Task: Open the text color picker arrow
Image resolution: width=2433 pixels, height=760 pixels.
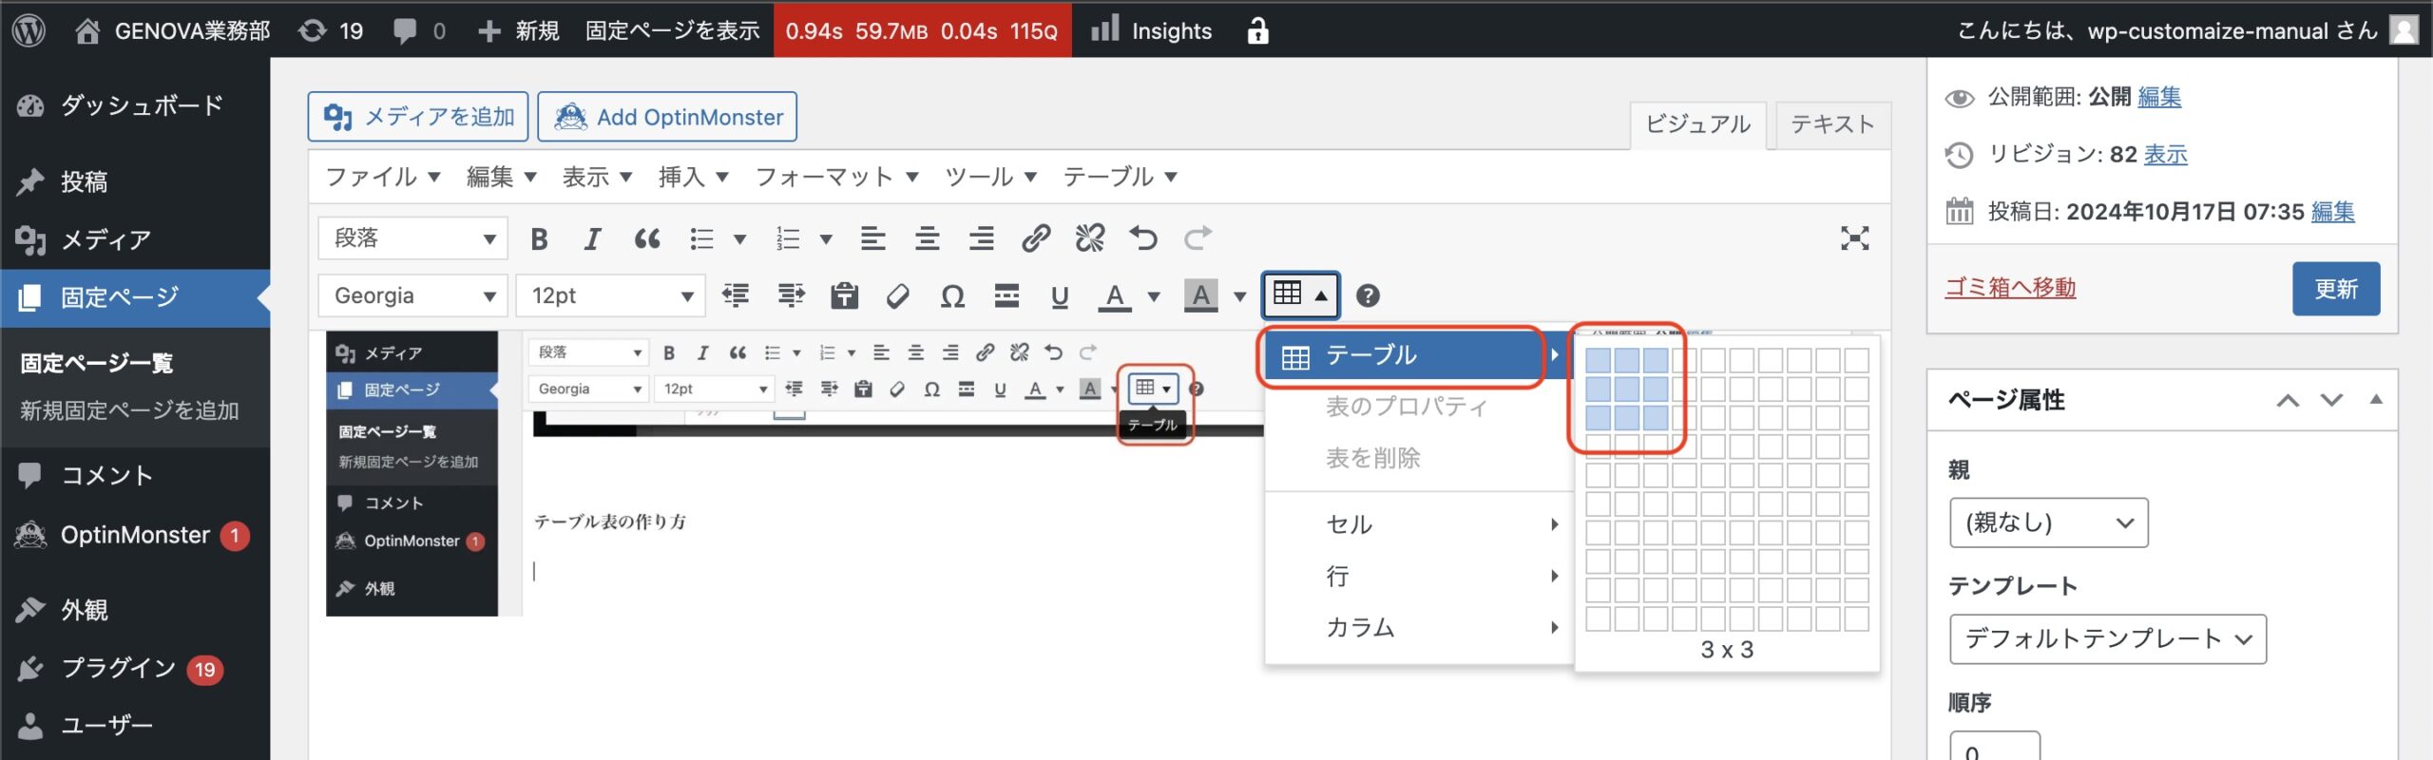Action: (1154, 296)
